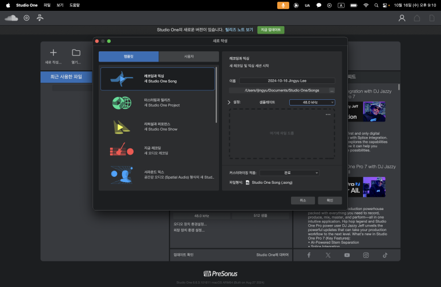Click the menu bar date and time
This screenshot has width=441, height=287.
point(415,5)
